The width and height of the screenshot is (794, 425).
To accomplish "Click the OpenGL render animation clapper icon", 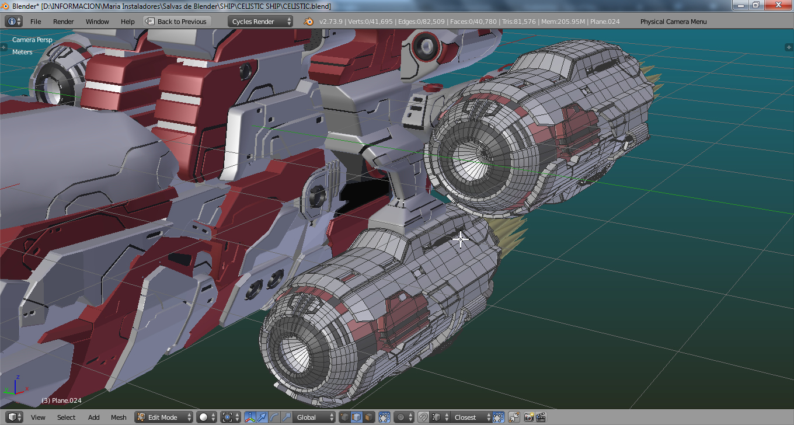I will click(541, 417).
